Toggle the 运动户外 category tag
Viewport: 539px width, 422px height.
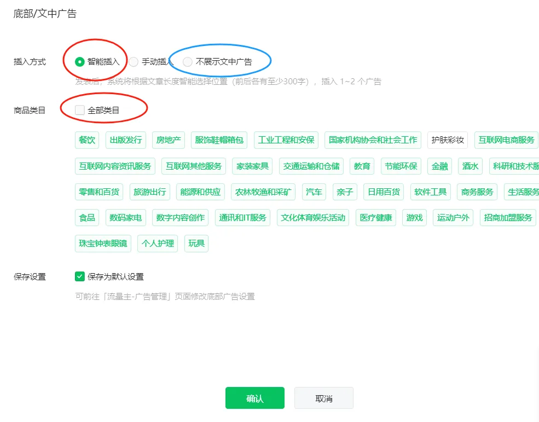point(453,218)
